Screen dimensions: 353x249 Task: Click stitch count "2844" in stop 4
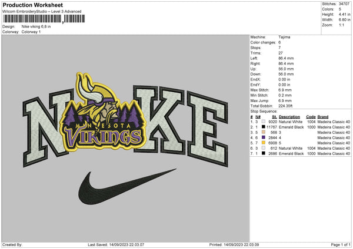tap(272, 138)
